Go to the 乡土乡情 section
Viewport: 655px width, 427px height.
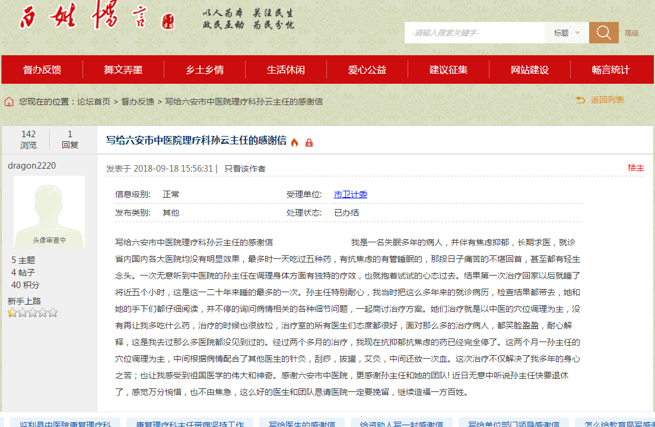(x=205, y=69)
